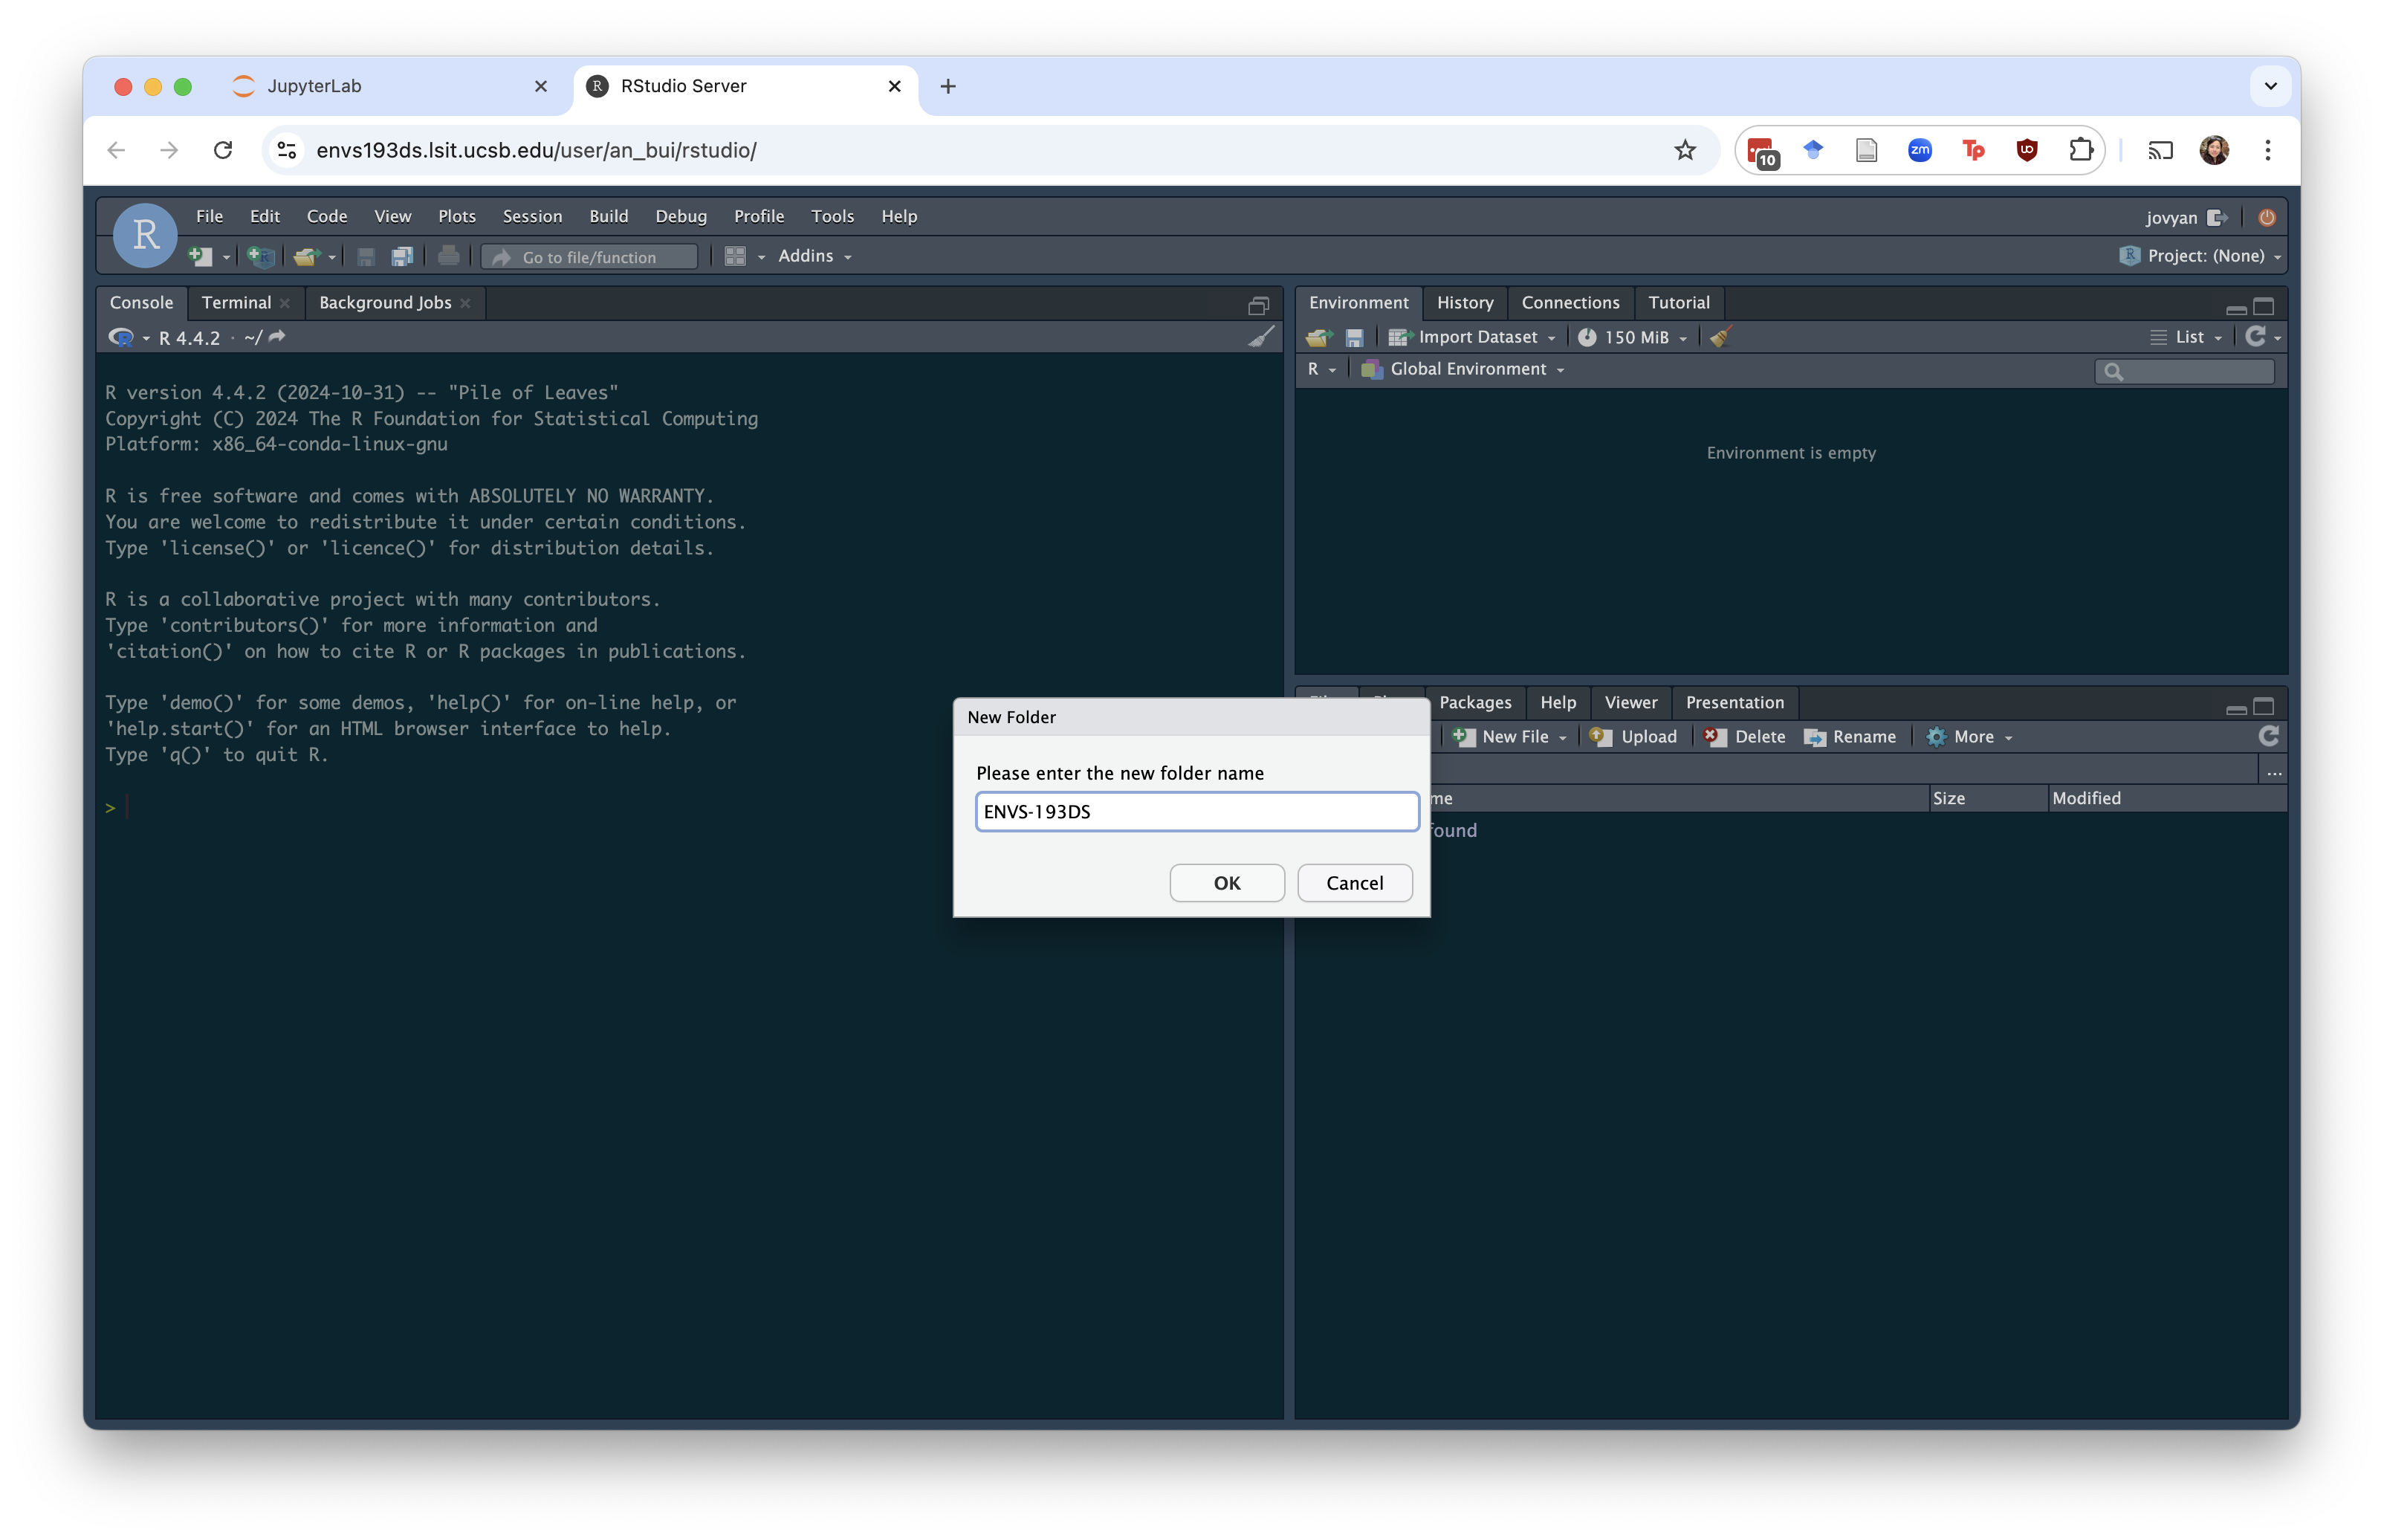Viewport: 2384px width, 1540px height.
Task: Click the load workspace icon in Environment
Action: pyautogui.click(x=1319, y=338)
